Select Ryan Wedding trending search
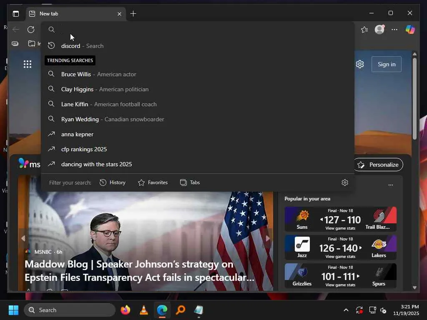427x320 pixels. point(198,119)
